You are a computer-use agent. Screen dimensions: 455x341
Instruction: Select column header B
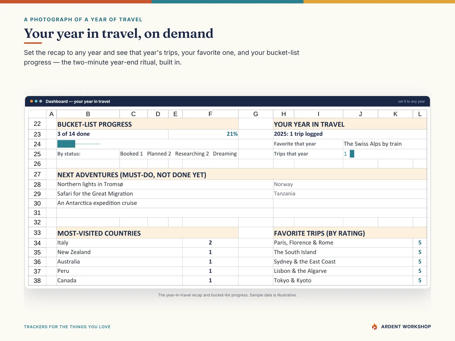click(x=88, y=114)
